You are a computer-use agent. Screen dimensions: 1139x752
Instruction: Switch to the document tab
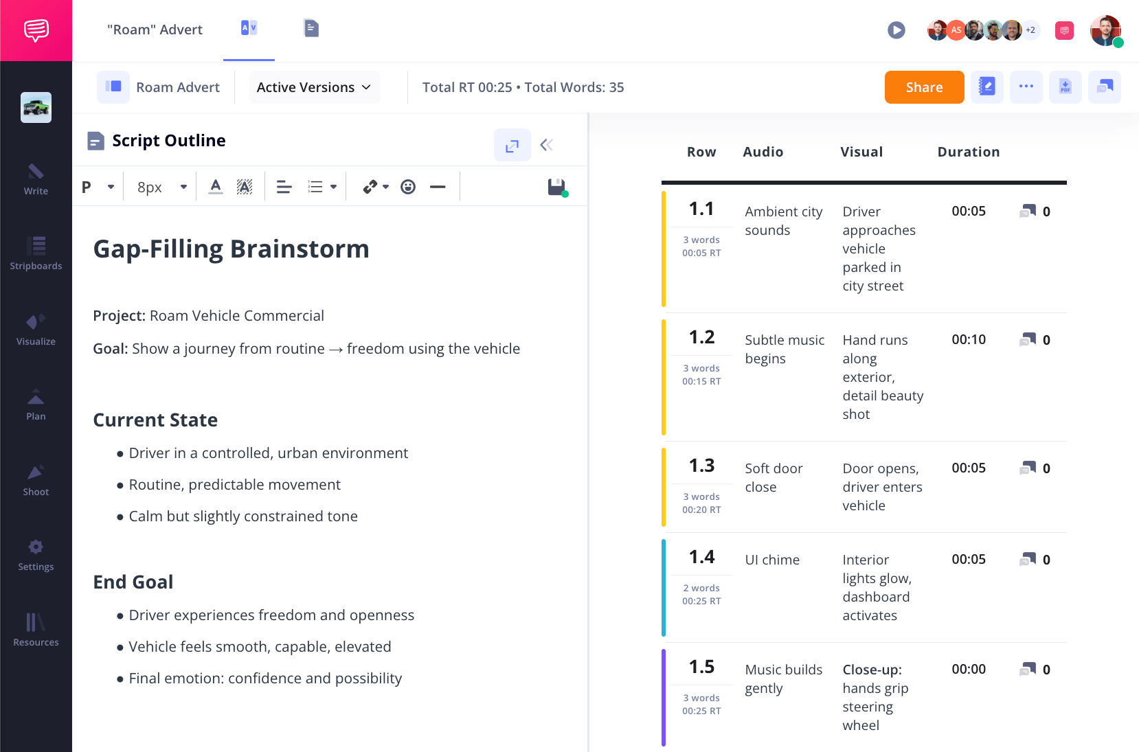tap(311, 29)
